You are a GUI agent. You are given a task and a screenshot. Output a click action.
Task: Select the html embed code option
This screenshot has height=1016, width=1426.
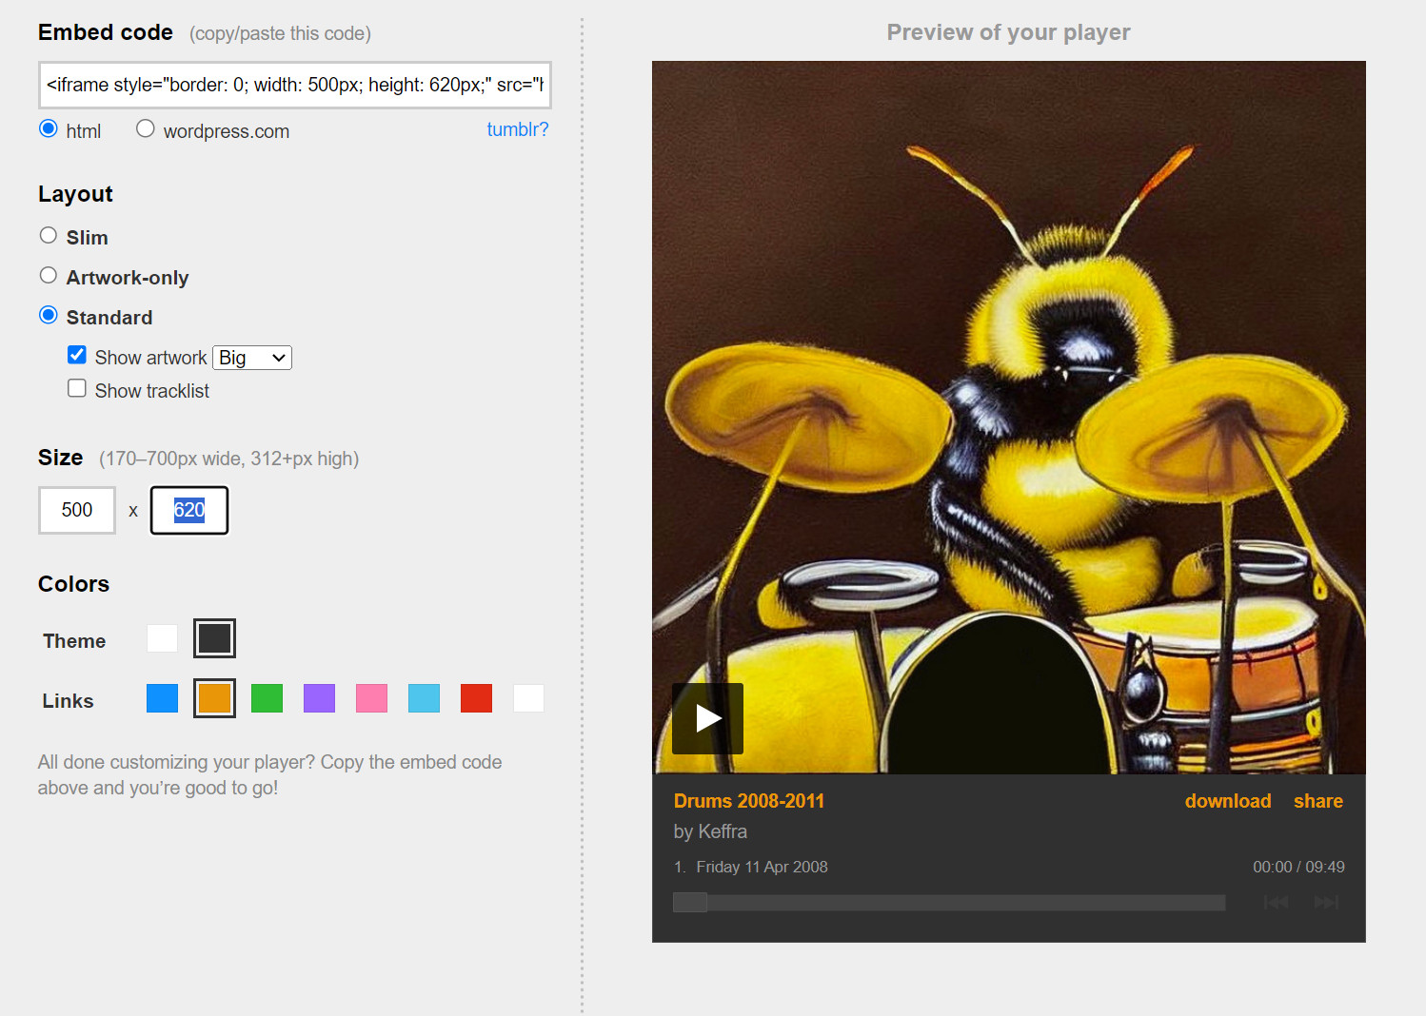[49, 128]
